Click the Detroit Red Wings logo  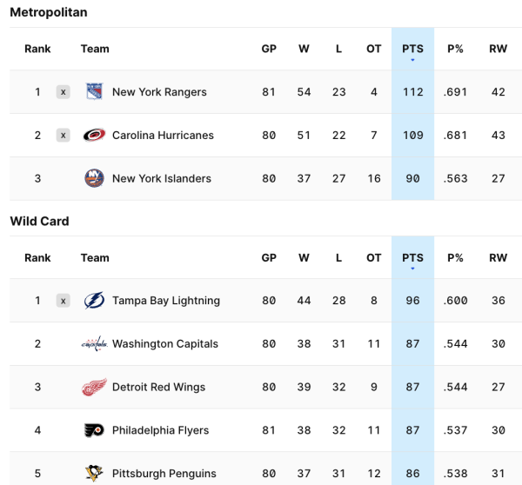pyautogui.click(x=94, y=388)
